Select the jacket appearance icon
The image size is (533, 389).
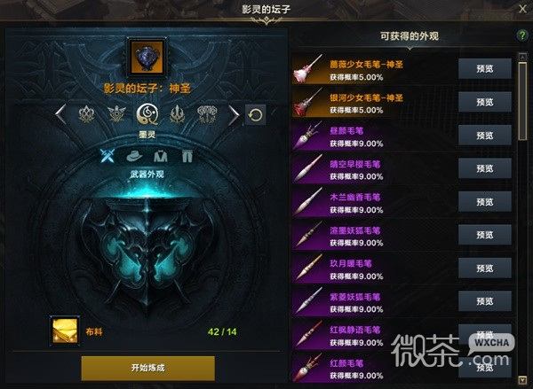coord(161,156)
